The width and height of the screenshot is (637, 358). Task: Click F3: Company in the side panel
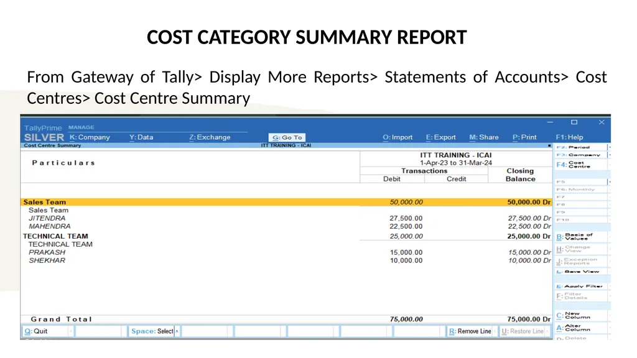point(580,155)
